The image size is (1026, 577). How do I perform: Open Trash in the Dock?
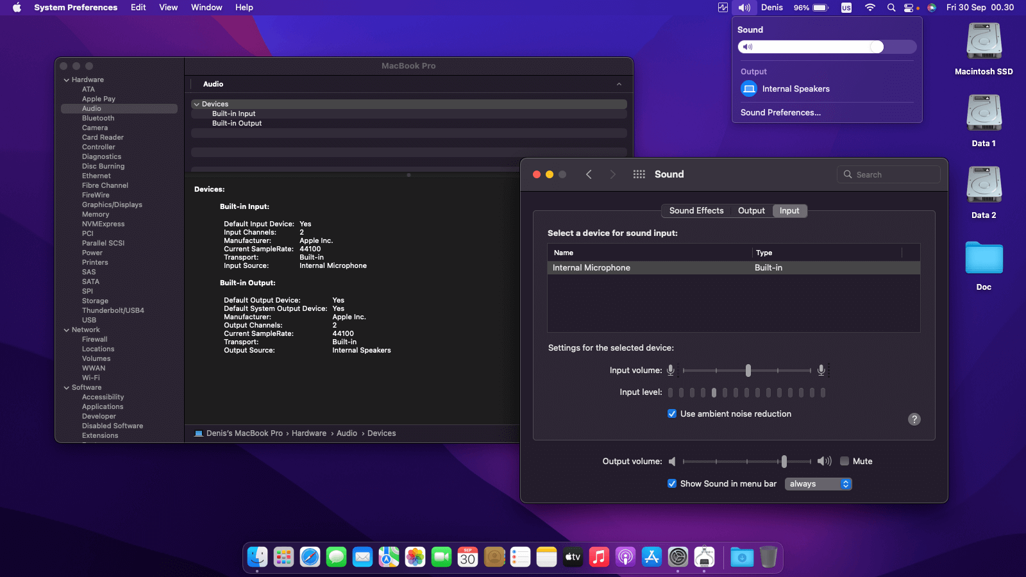[768, 557]
